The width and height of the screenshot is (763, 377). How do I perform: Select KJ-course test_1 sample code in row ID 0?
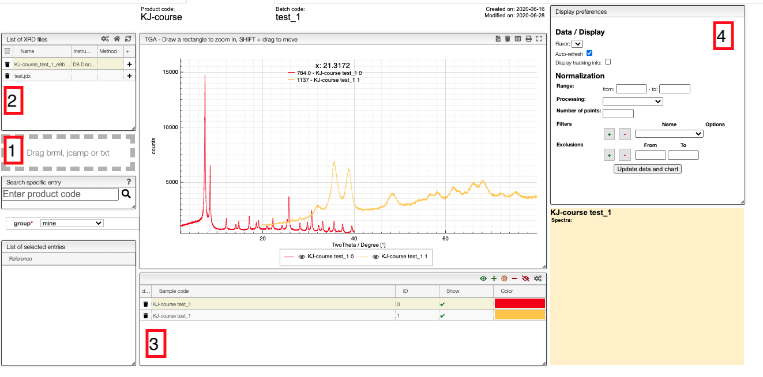click(x=172, y=304)
